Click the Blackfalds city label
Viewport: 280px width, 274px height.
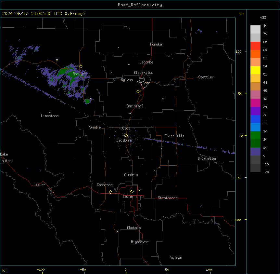coord(143,73)
